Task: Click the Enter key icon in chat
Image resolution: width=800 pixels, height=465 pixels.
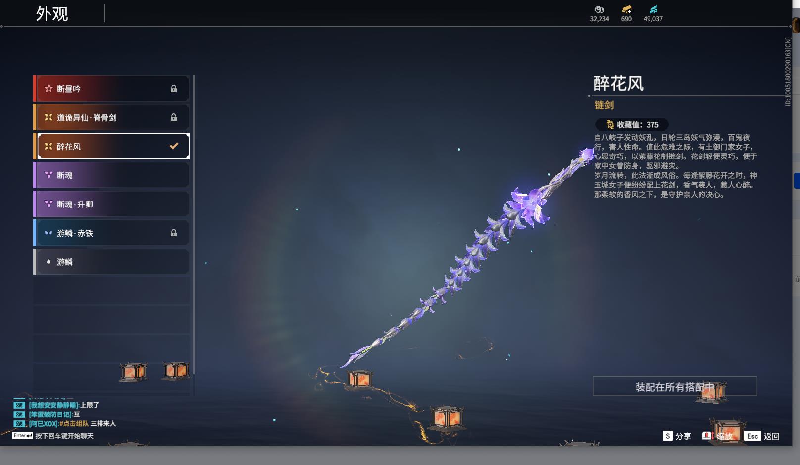Action: (23, 436)
